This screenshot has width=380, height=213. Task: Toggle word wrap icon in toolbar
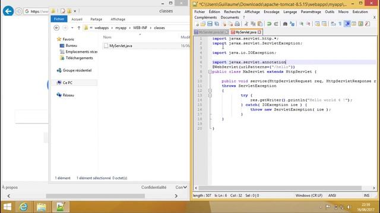[x=334, y=24]
